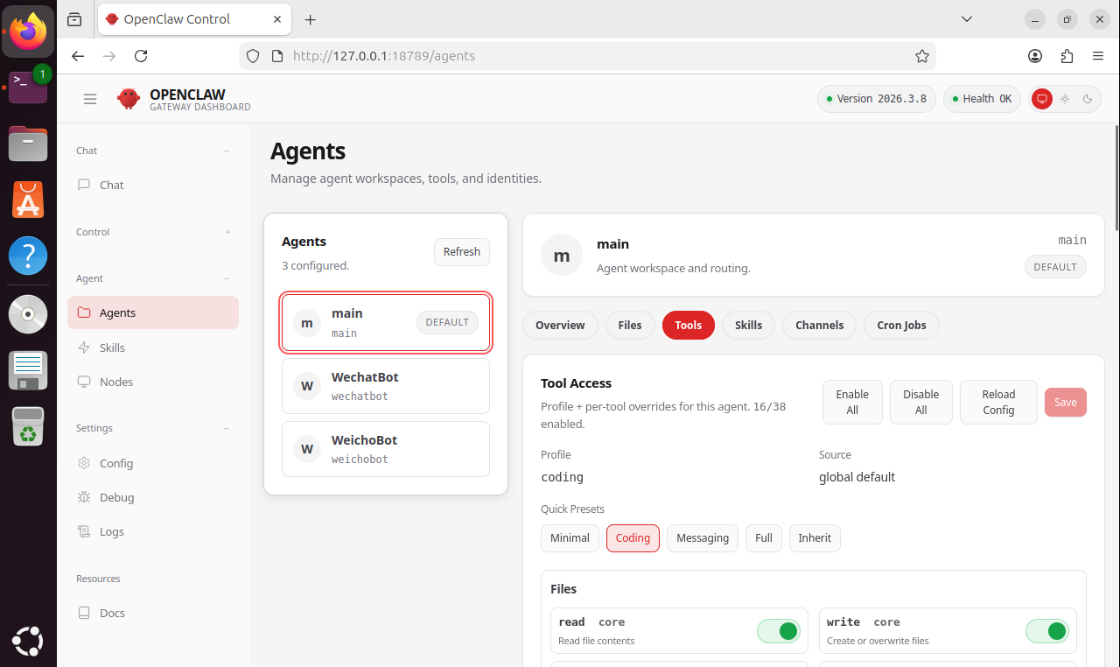Open Help from the Ubuntu dock
Screen dimensions: 1120x667
point(28,257)
